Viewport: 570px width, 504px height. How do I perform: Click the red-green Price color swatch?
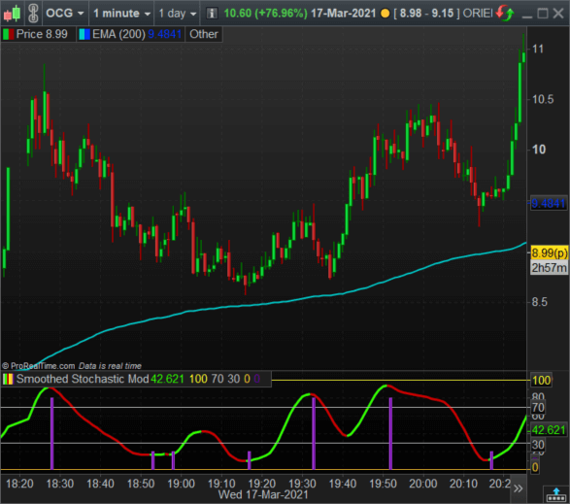click(8, 34)
